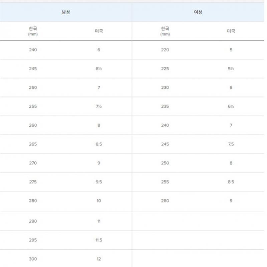
Task: Select the US 12 size cell
Action: click(99, 259)
